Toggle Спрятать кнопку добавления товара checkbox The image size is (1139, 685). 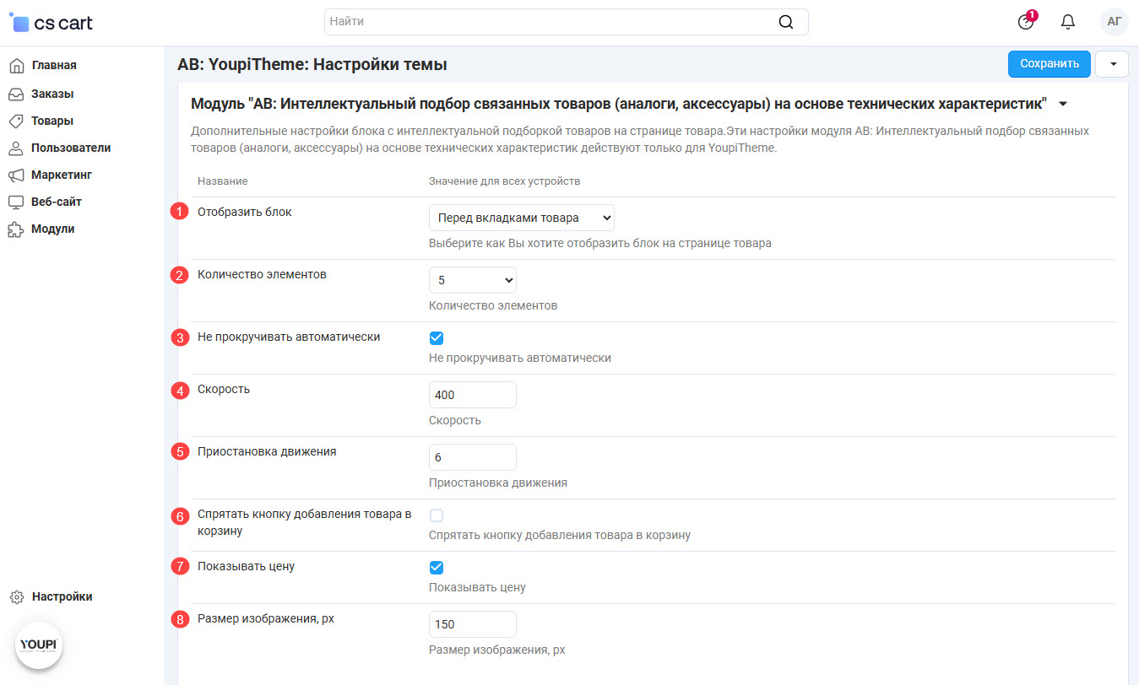[437, 515]
